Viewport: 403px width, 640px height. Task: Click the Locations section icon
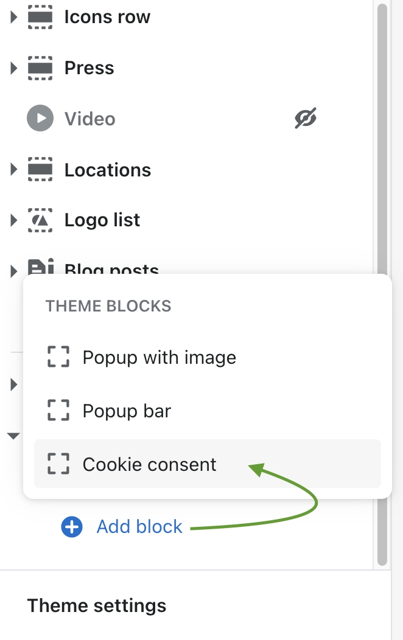[41, 170]
